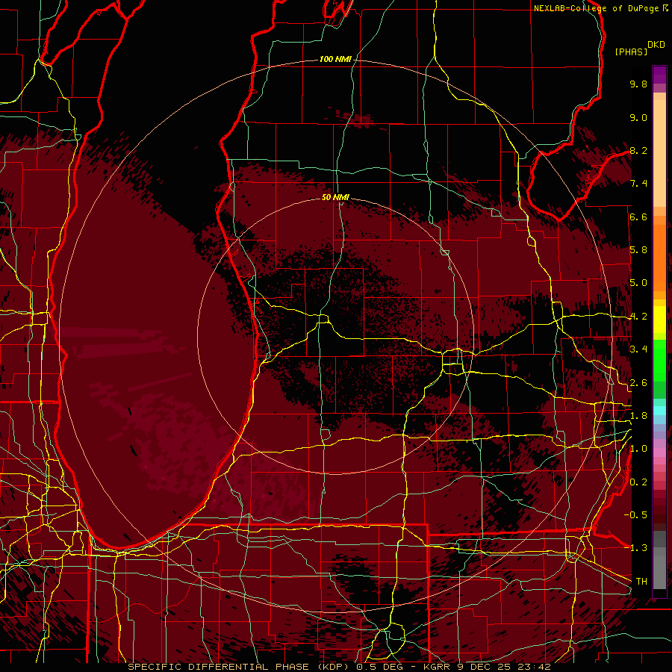Click the TH threshold label

click(x=641, y=582)
